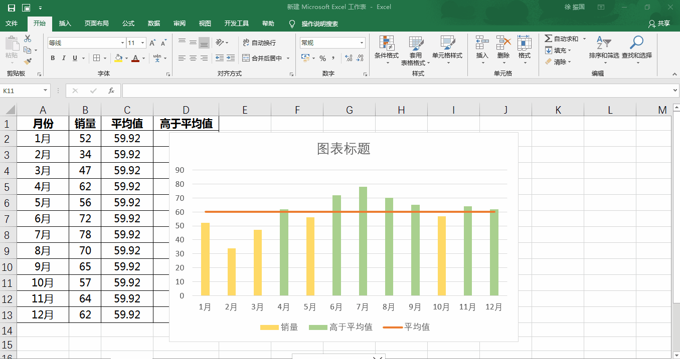Click the Decrease Indent icon
Image resolution: width=680 pixels, height=359 pixels.
219,58
